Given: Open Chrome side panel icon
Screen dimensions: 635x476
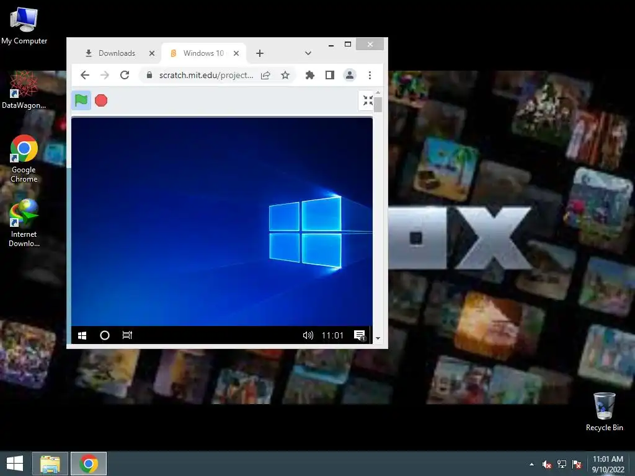Looking at the screenshot, I should (x=330, y=75).
